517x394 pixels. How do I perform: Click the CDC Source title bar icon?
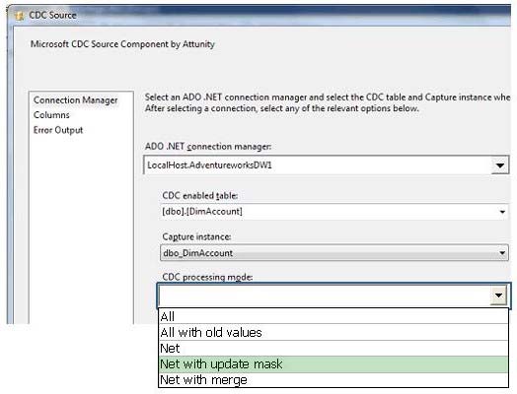[x=20, y=16]
